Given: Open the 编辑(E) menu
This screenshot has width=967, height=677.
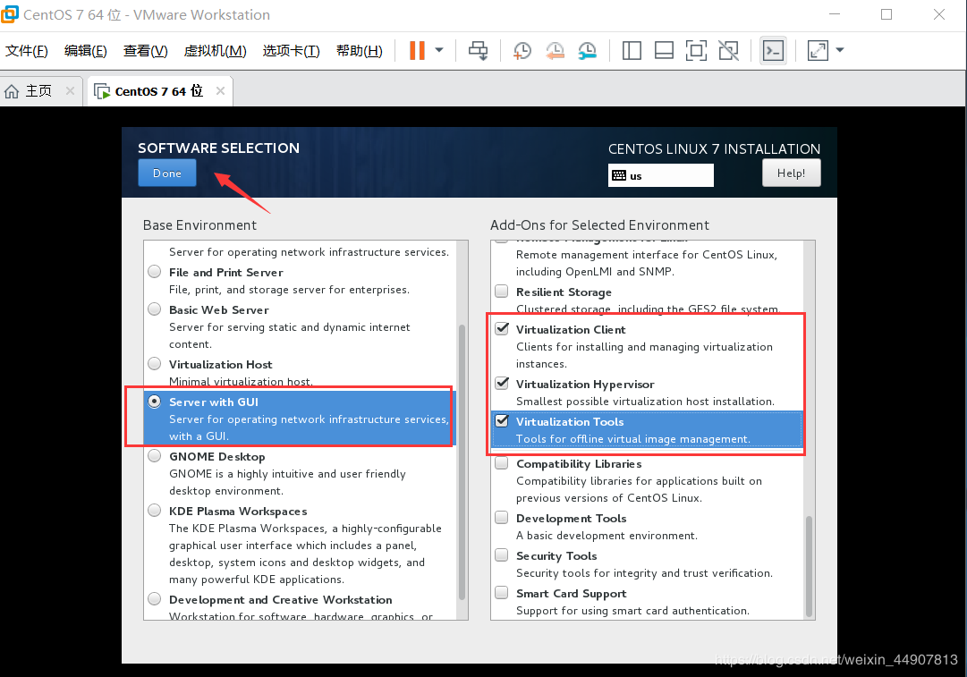Looking at the screenshot, I should tap(86, 51).
